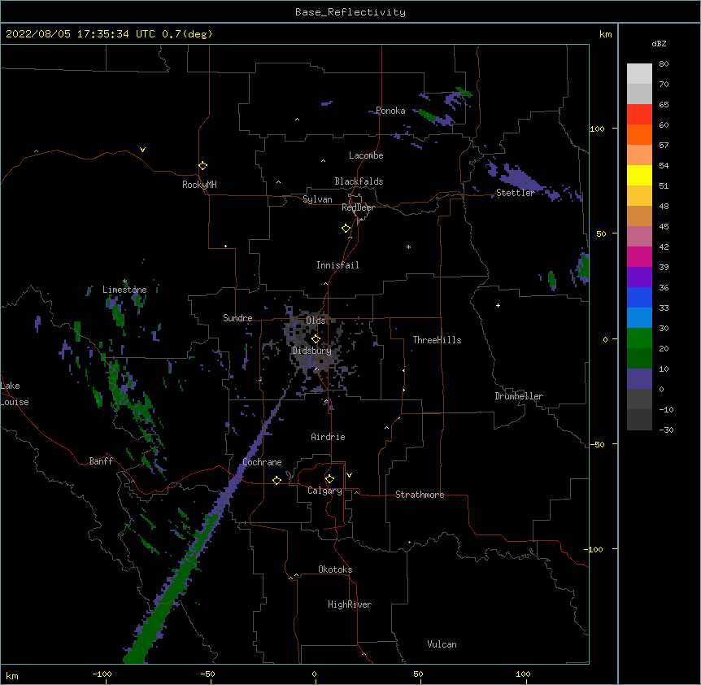Click the Ponoka label
This screenshot has width=701, height=685.
pos(390,111)
